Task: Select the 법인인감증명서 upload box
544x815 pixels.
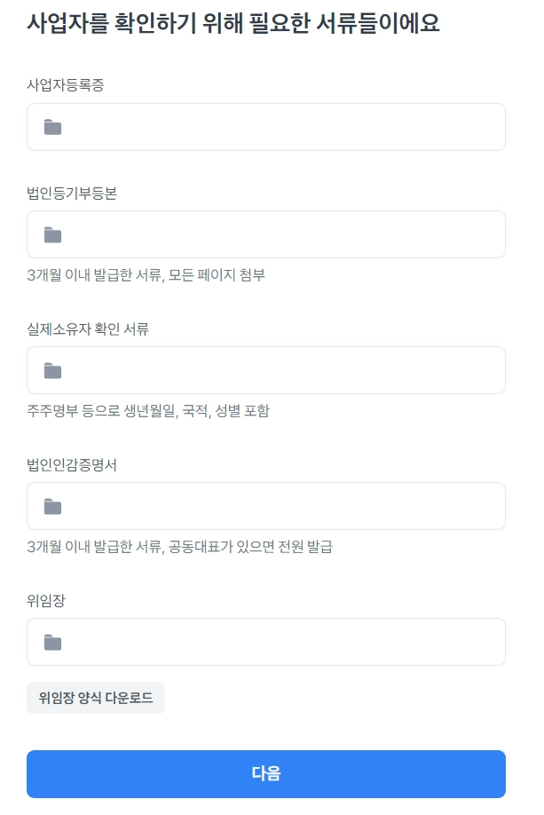Action: pos(266,507)
